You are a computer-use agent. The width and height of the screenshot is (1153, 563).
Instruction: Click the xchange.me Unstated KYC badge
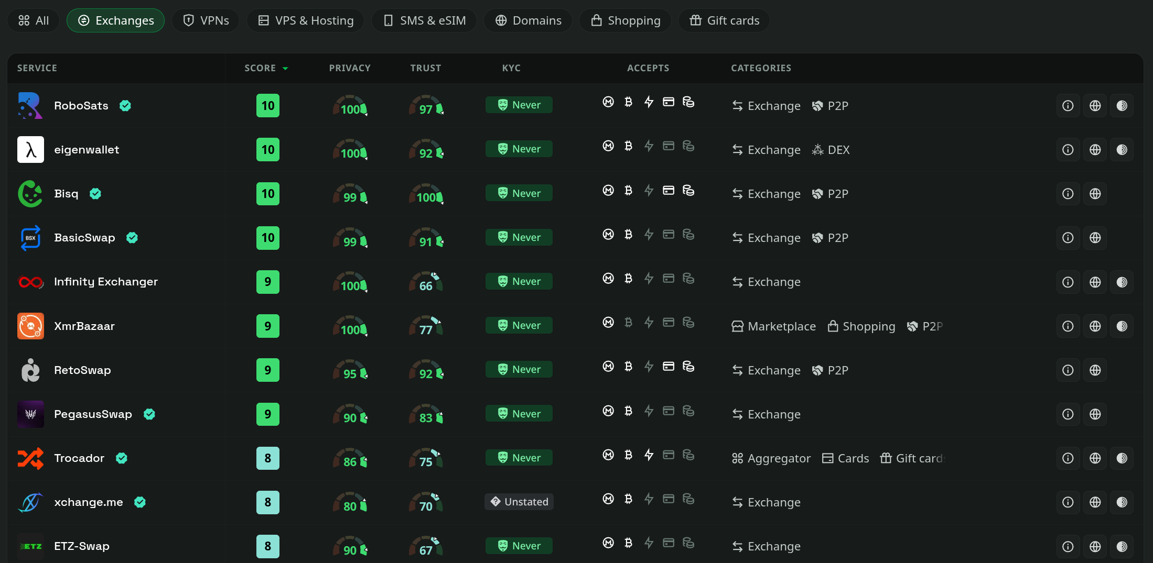click(x=519, y=502)
